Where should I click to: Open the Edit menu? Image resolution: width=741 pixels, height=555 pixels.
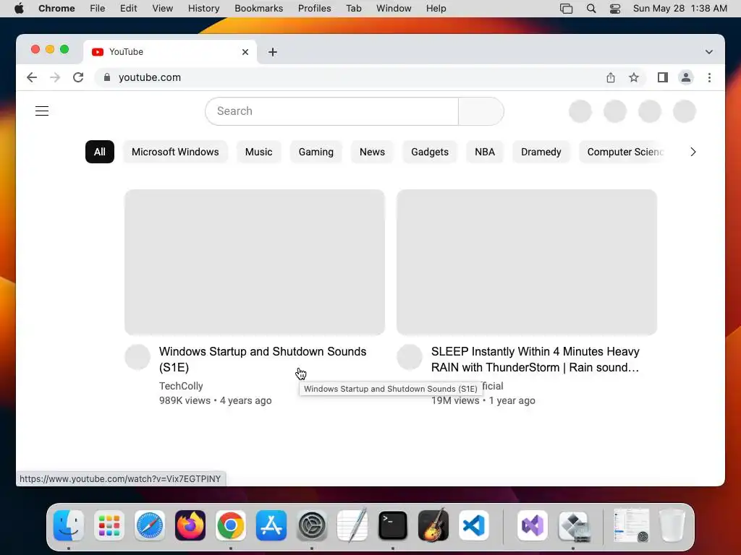coord(128,9)
